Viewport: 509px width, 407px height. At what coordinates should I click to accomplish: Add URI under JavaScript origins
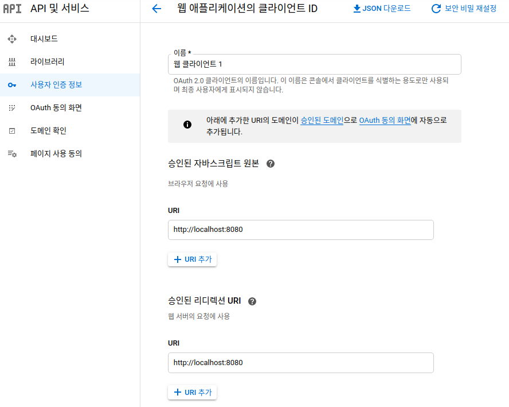point(193,259)
